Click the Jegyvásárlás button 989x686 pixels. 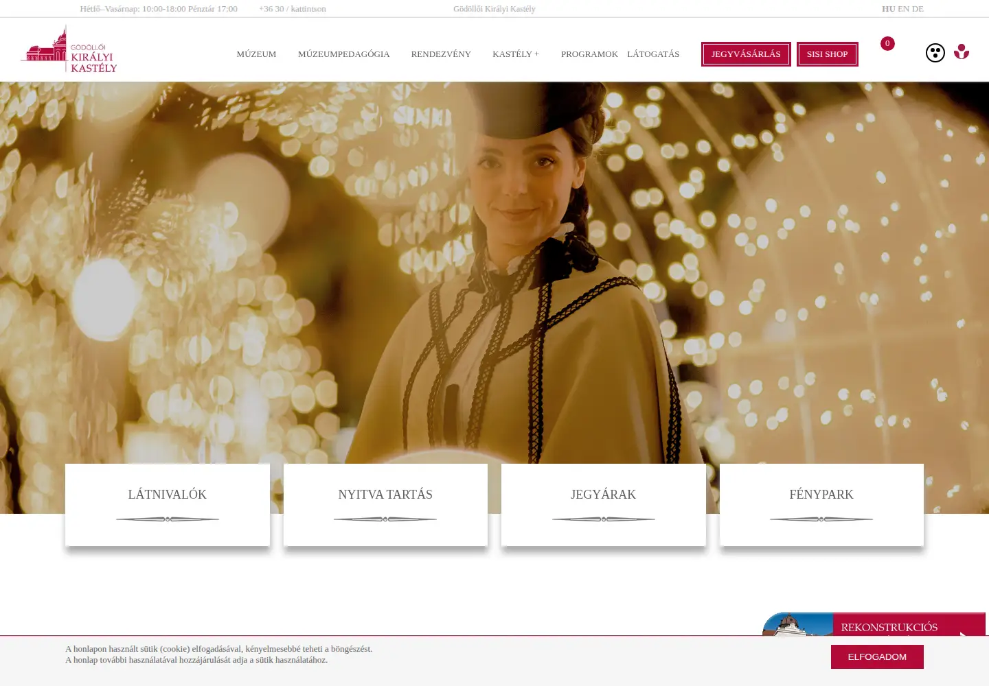pyautogui.click(x=746, y=54)
